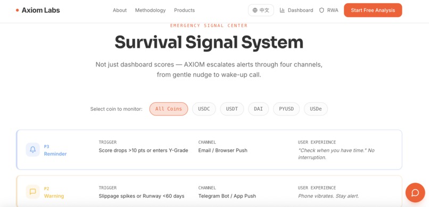Open the About page
Image resolution: width=429 pixels, height=207 pixels.
120,11
